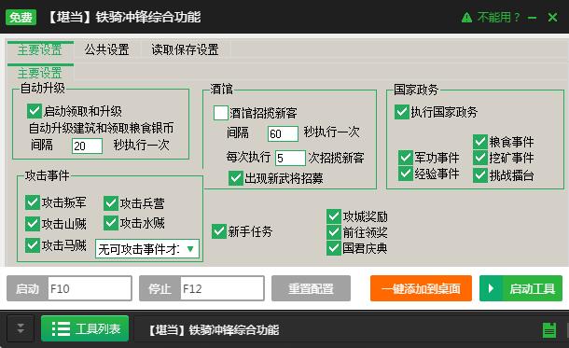This screenshot has height=348, width=569.
Task: Toggle 攻击山贼 checkbox
Action: click(33, 224)
